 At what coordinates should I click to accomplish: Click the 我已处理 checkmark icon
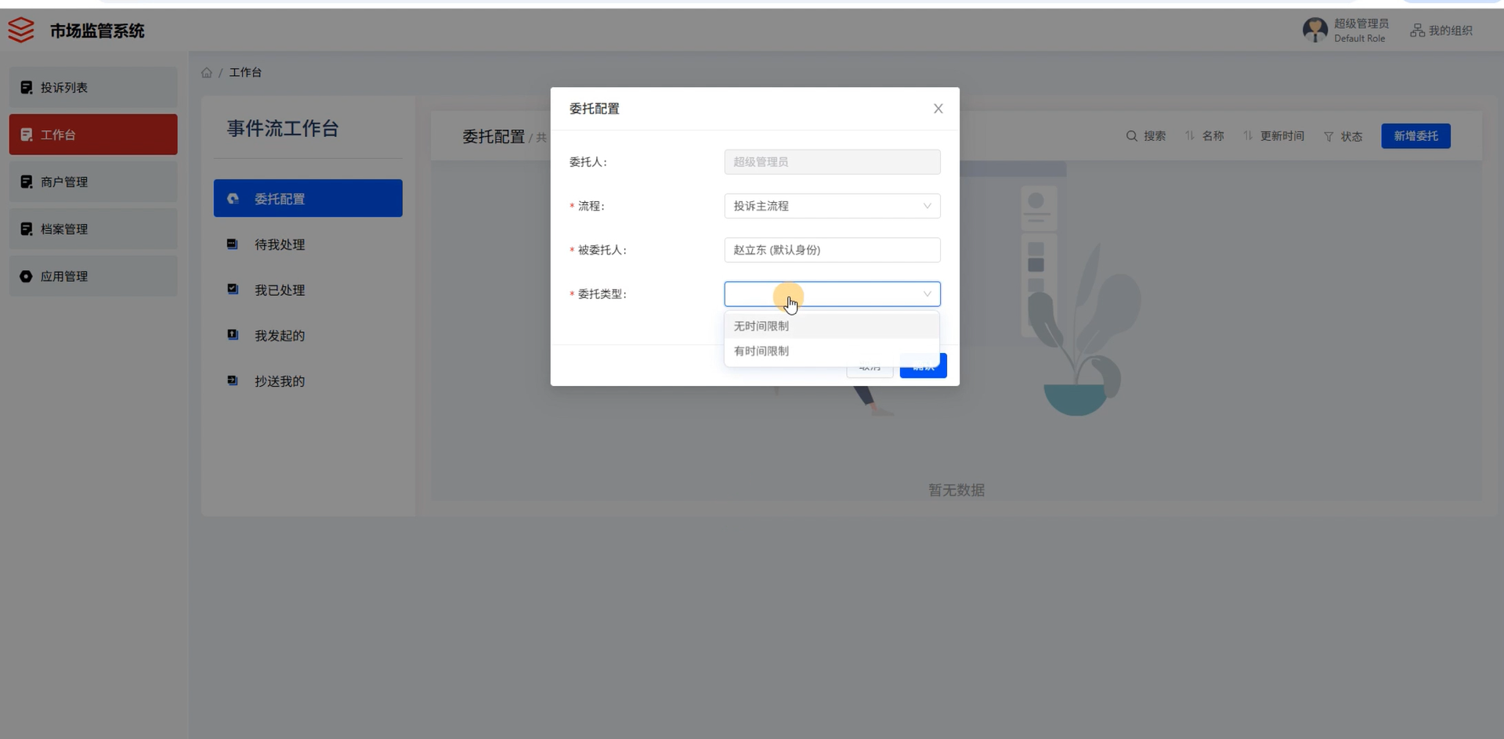click(x=233, y=290)
